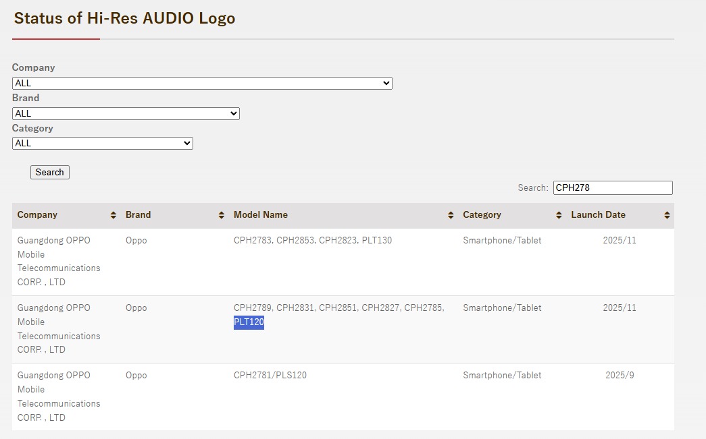Click the Category header label in table
706x439 pixels.
(482, 215)
